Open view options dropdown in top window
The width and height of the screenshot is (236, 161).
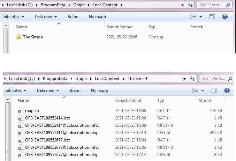click(201, 17)
